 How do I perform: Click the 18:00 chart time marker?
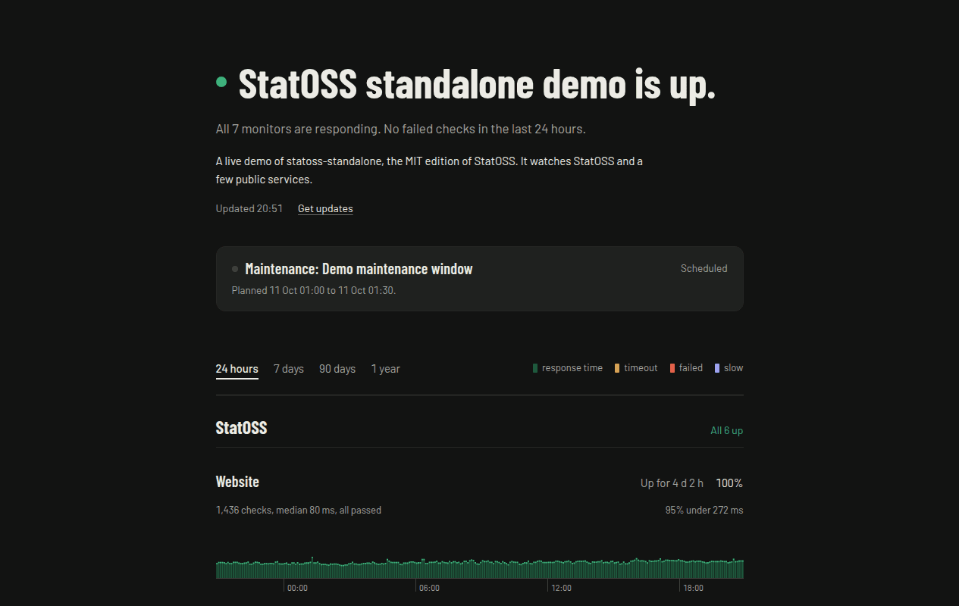(x=693, y=588)
